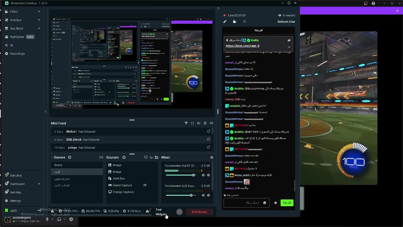Add a new scene
Image resolution: width=403 pixels, height=227 pixels.
(70, 157)
